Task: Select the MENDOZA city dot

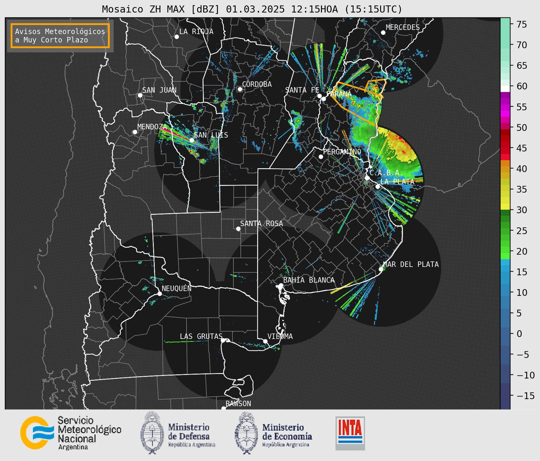Action: (135, 132)
